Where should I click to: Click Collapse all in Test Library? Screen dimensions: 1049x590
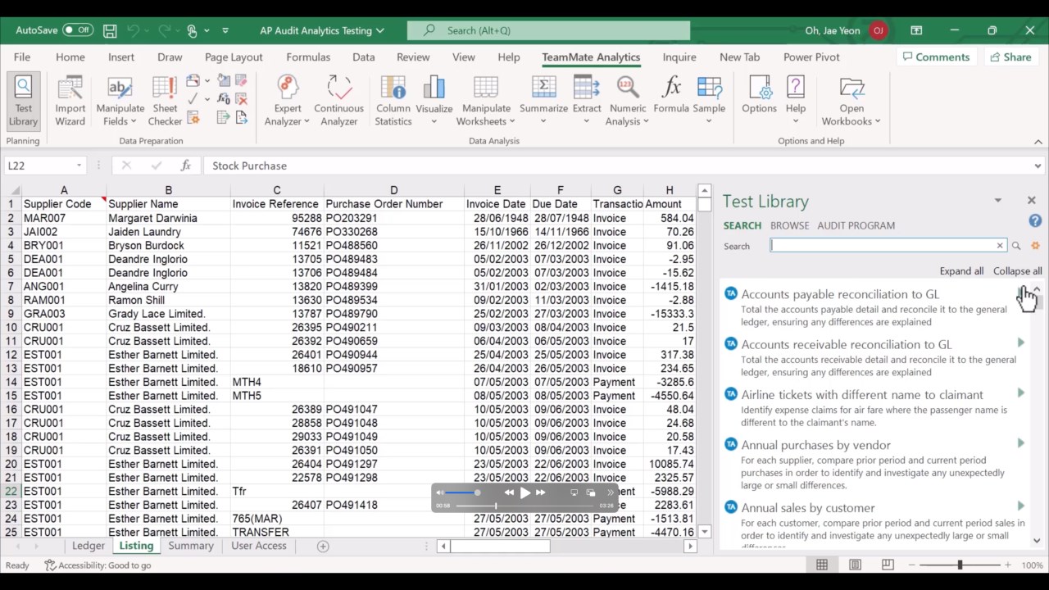click(1018, 271)
